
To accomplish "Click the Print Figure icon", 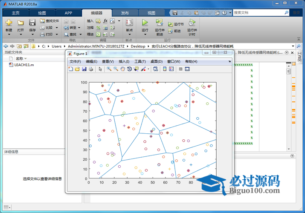I will 90,69.
